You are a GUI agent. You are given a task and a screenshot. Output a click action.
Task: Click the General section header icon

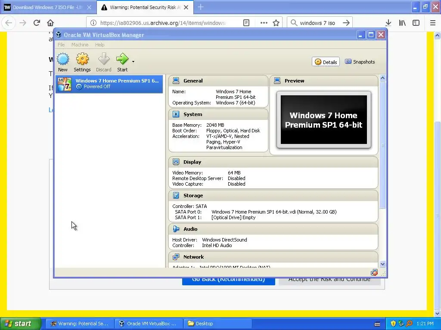tap(176, 81)
